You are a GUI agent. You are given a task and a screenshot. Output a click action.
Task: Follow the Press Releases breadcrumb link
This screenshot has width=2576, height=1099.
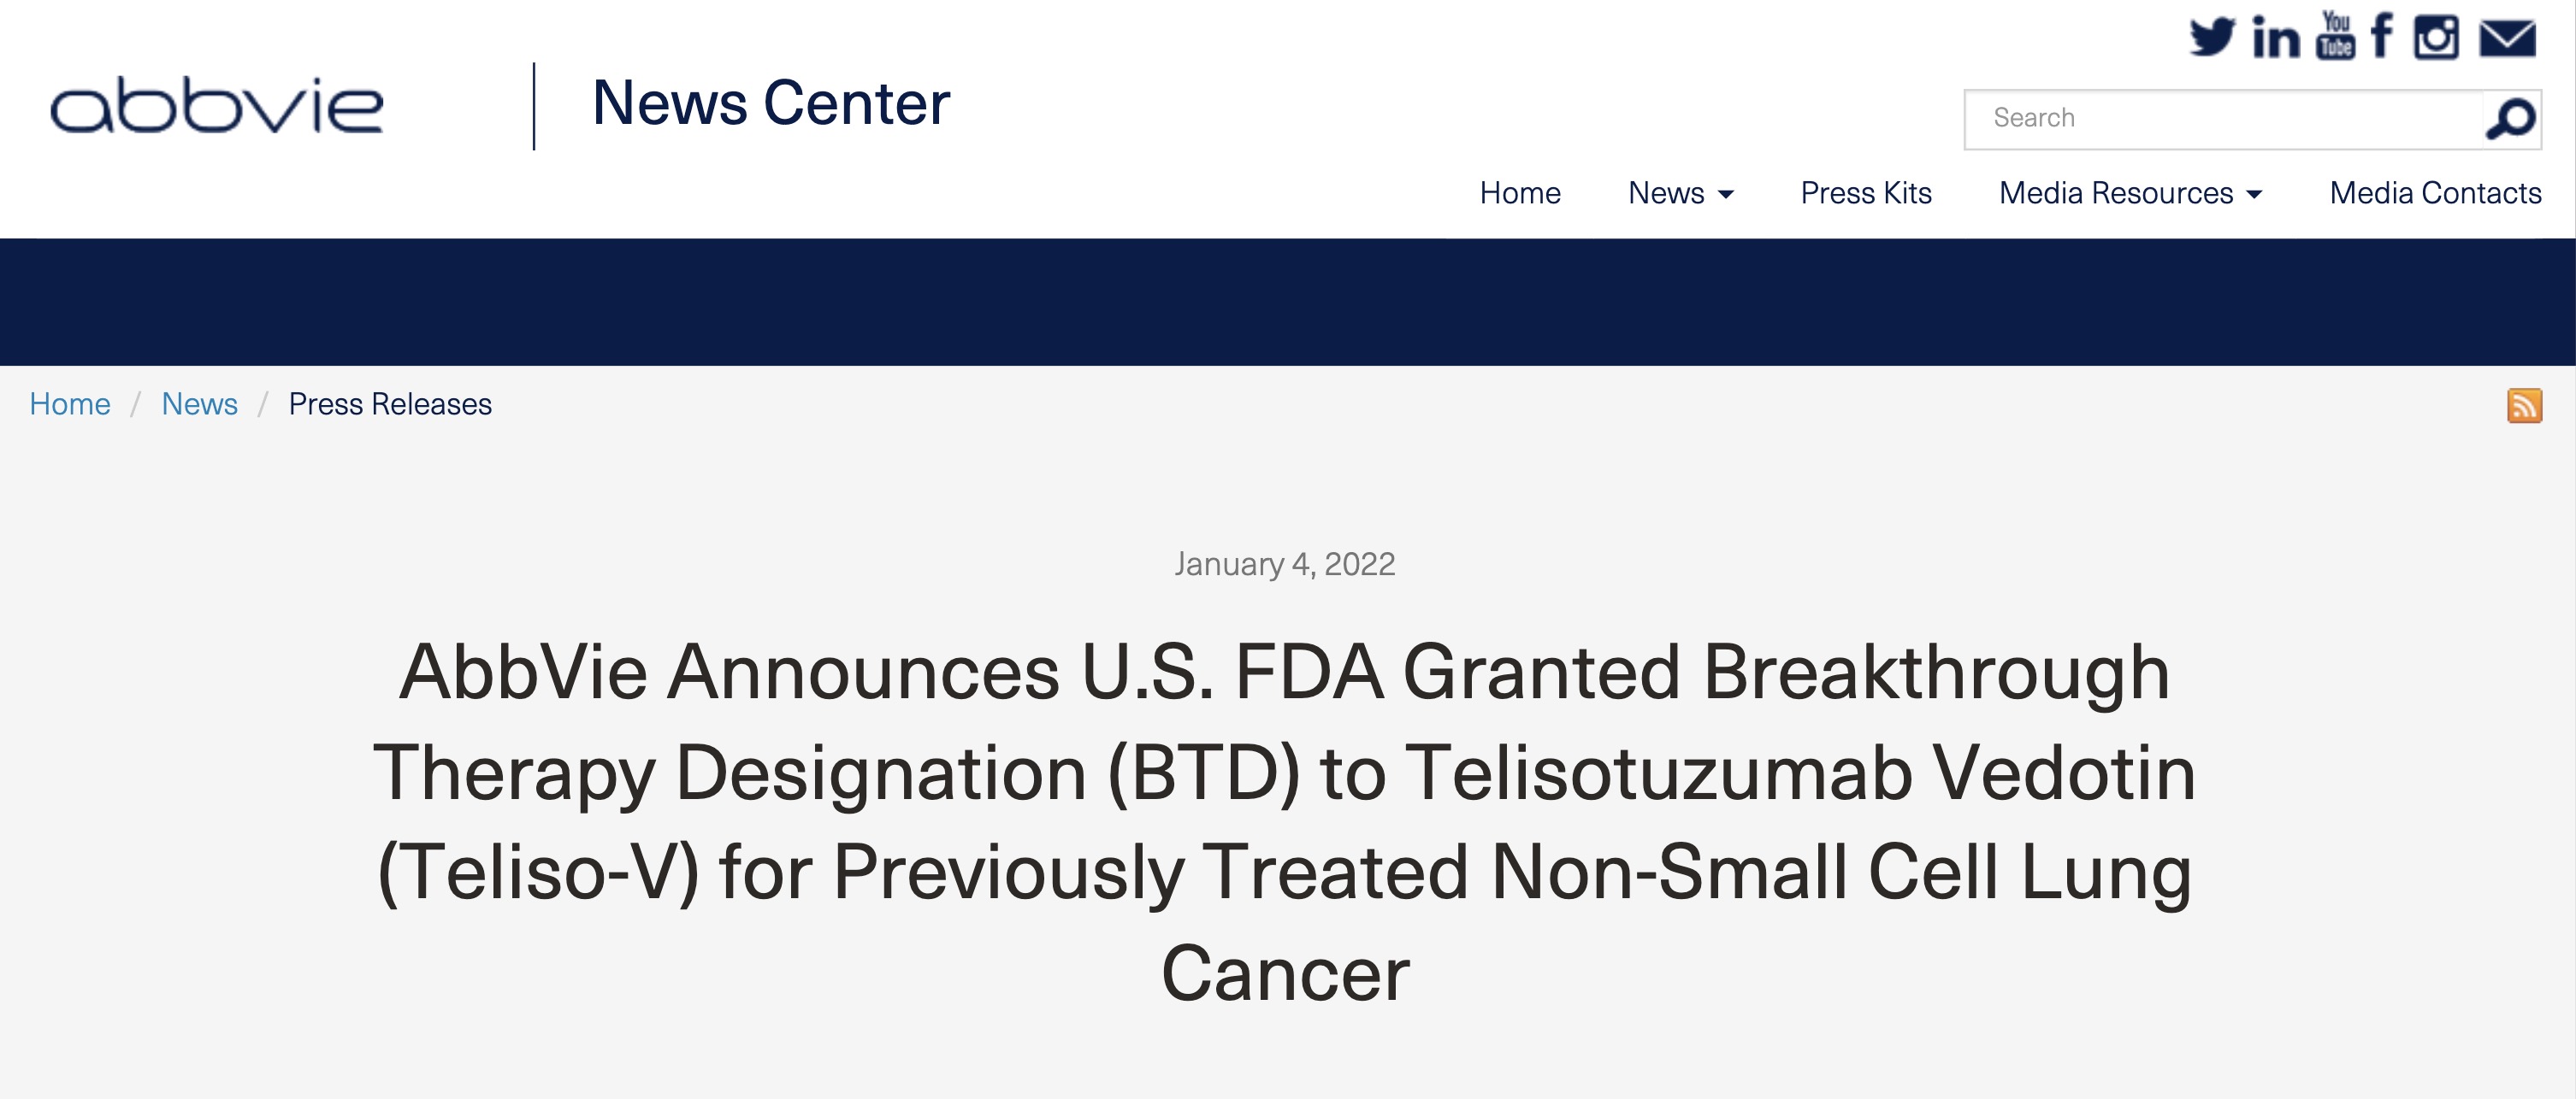pos(389,403)
